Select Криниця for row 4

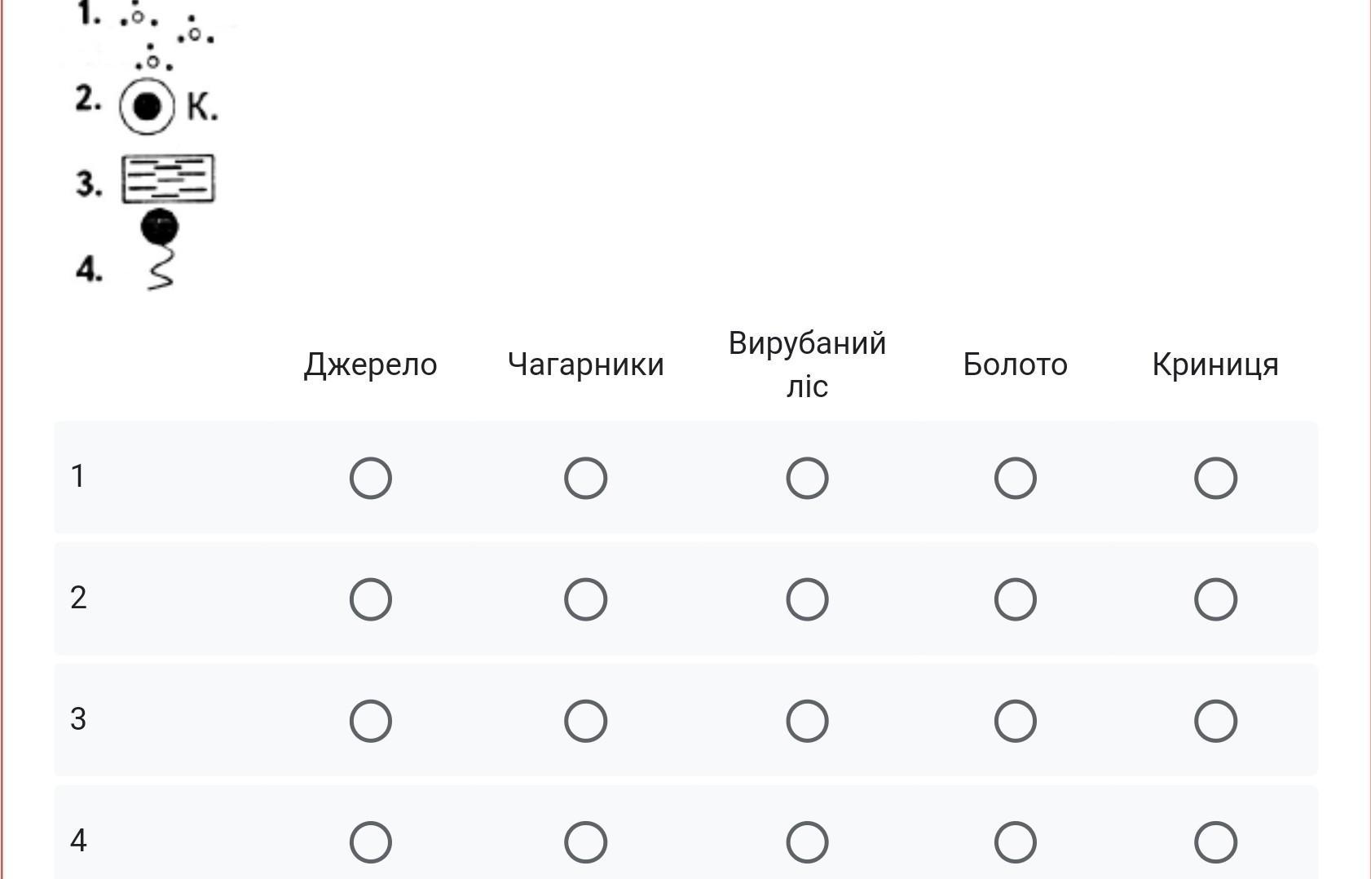pyautogui.click(x=1215, y=842)
